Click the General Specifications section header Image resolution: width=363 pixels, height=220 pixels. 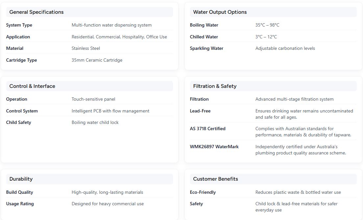click(x=36, y=12)
